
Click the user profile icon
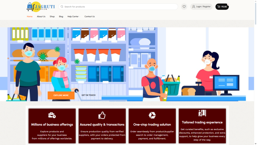point(194,7)
